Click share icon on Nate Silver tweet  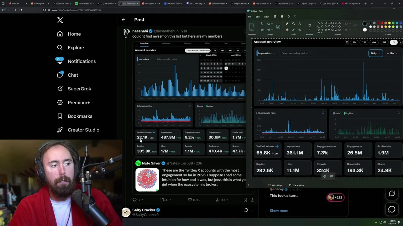(253, 200)
